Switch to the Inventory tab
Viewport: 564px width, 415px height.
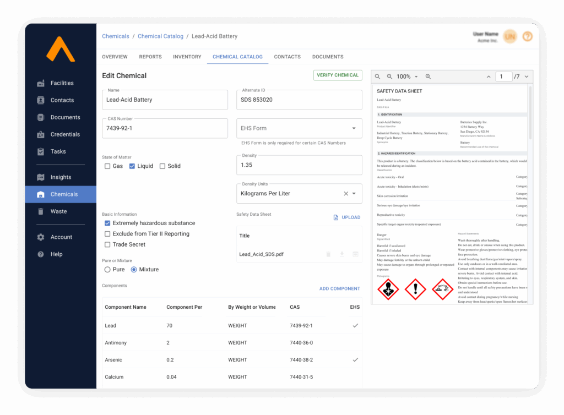click(x=187, y=57)
